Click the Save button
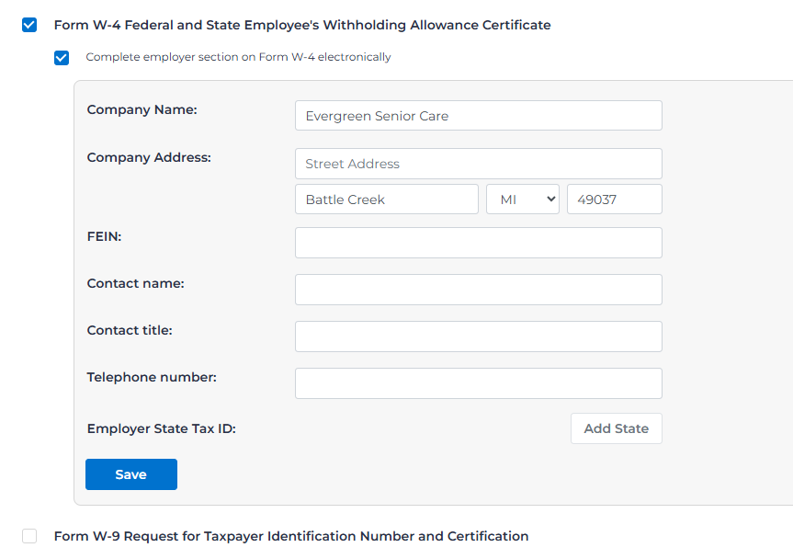Viewport: 793px width, 559px height. (130, 474)
